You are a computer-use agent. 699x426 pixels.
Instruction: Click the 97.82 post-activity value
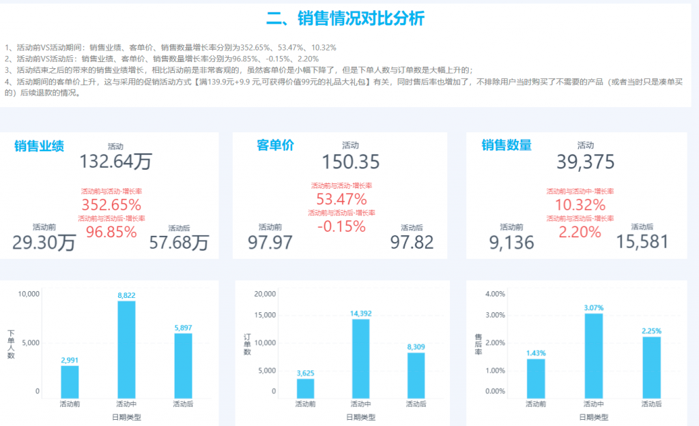[x=412, y=243]
